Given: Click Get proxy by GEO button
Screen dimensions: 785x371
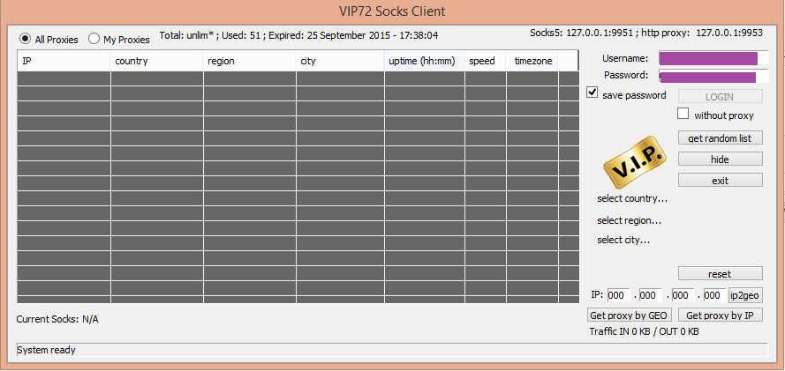Looking at the screenshot, I should (630, 315).
